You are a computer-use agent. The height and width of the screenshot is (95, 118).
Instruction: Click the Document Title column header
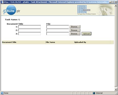click(9, 42)
